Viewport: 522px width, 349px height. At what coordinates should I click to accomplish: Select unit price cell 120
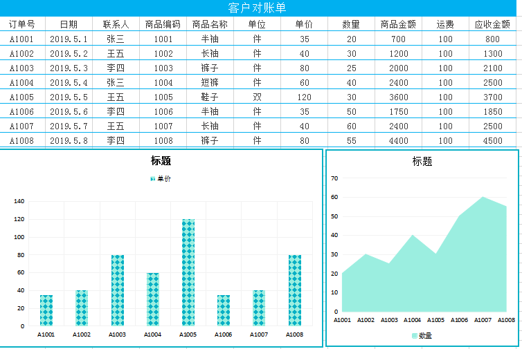pos(305,97)
